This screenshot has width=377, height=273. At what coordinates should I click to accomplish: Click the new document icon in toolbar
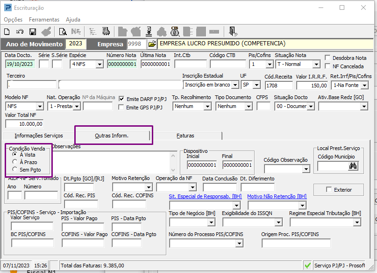[7, 32]
